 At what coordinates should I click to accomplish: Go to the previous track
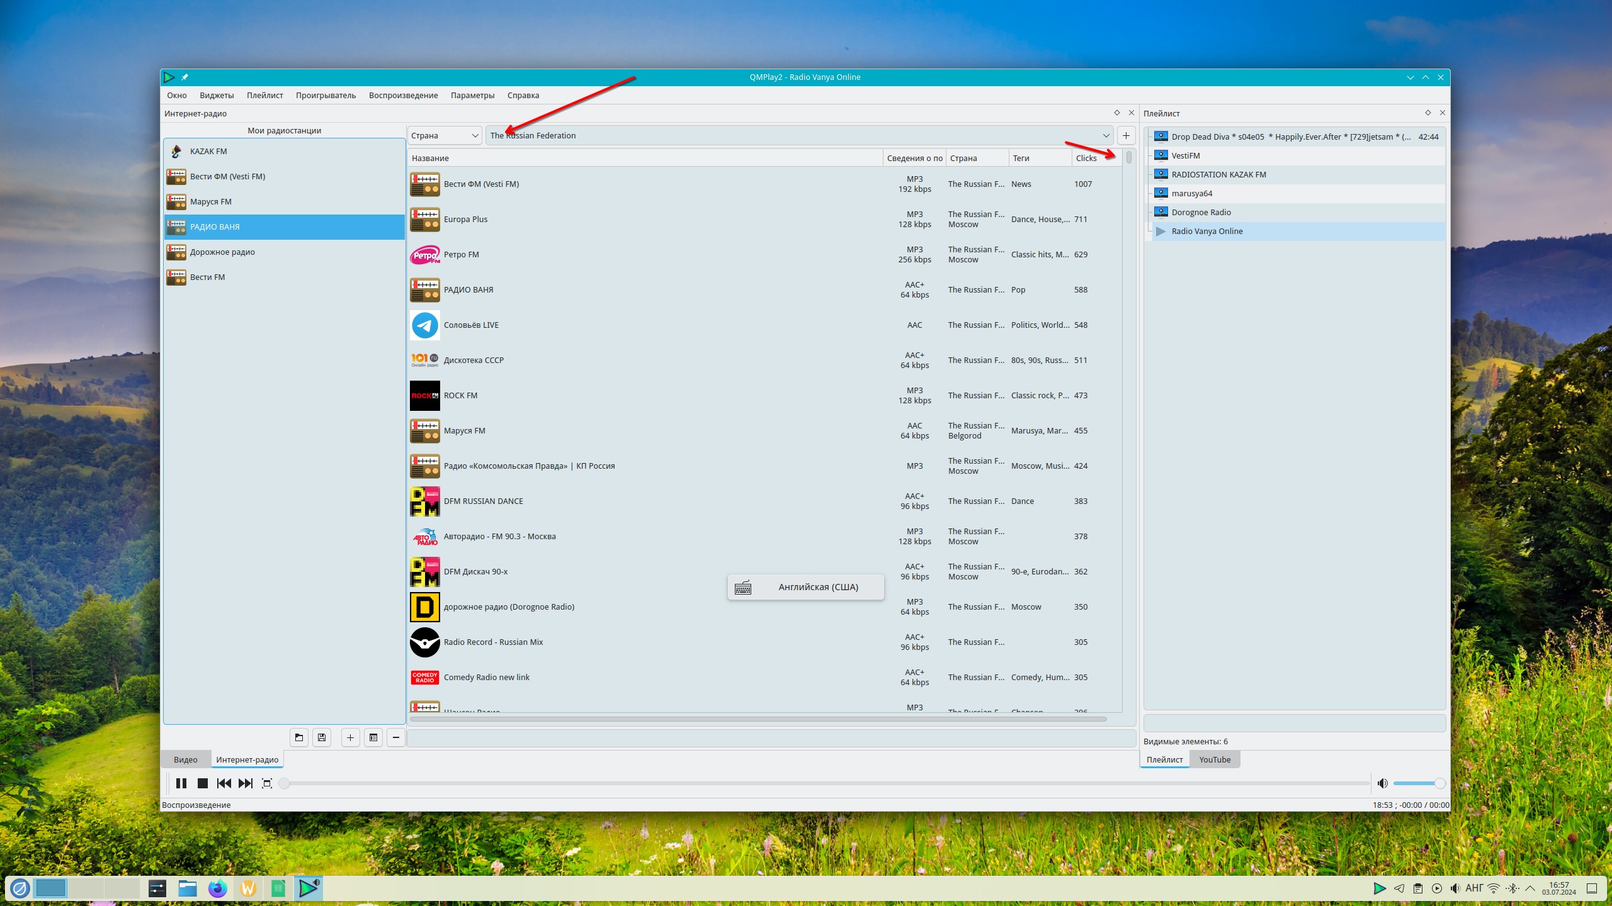[224, 783]
